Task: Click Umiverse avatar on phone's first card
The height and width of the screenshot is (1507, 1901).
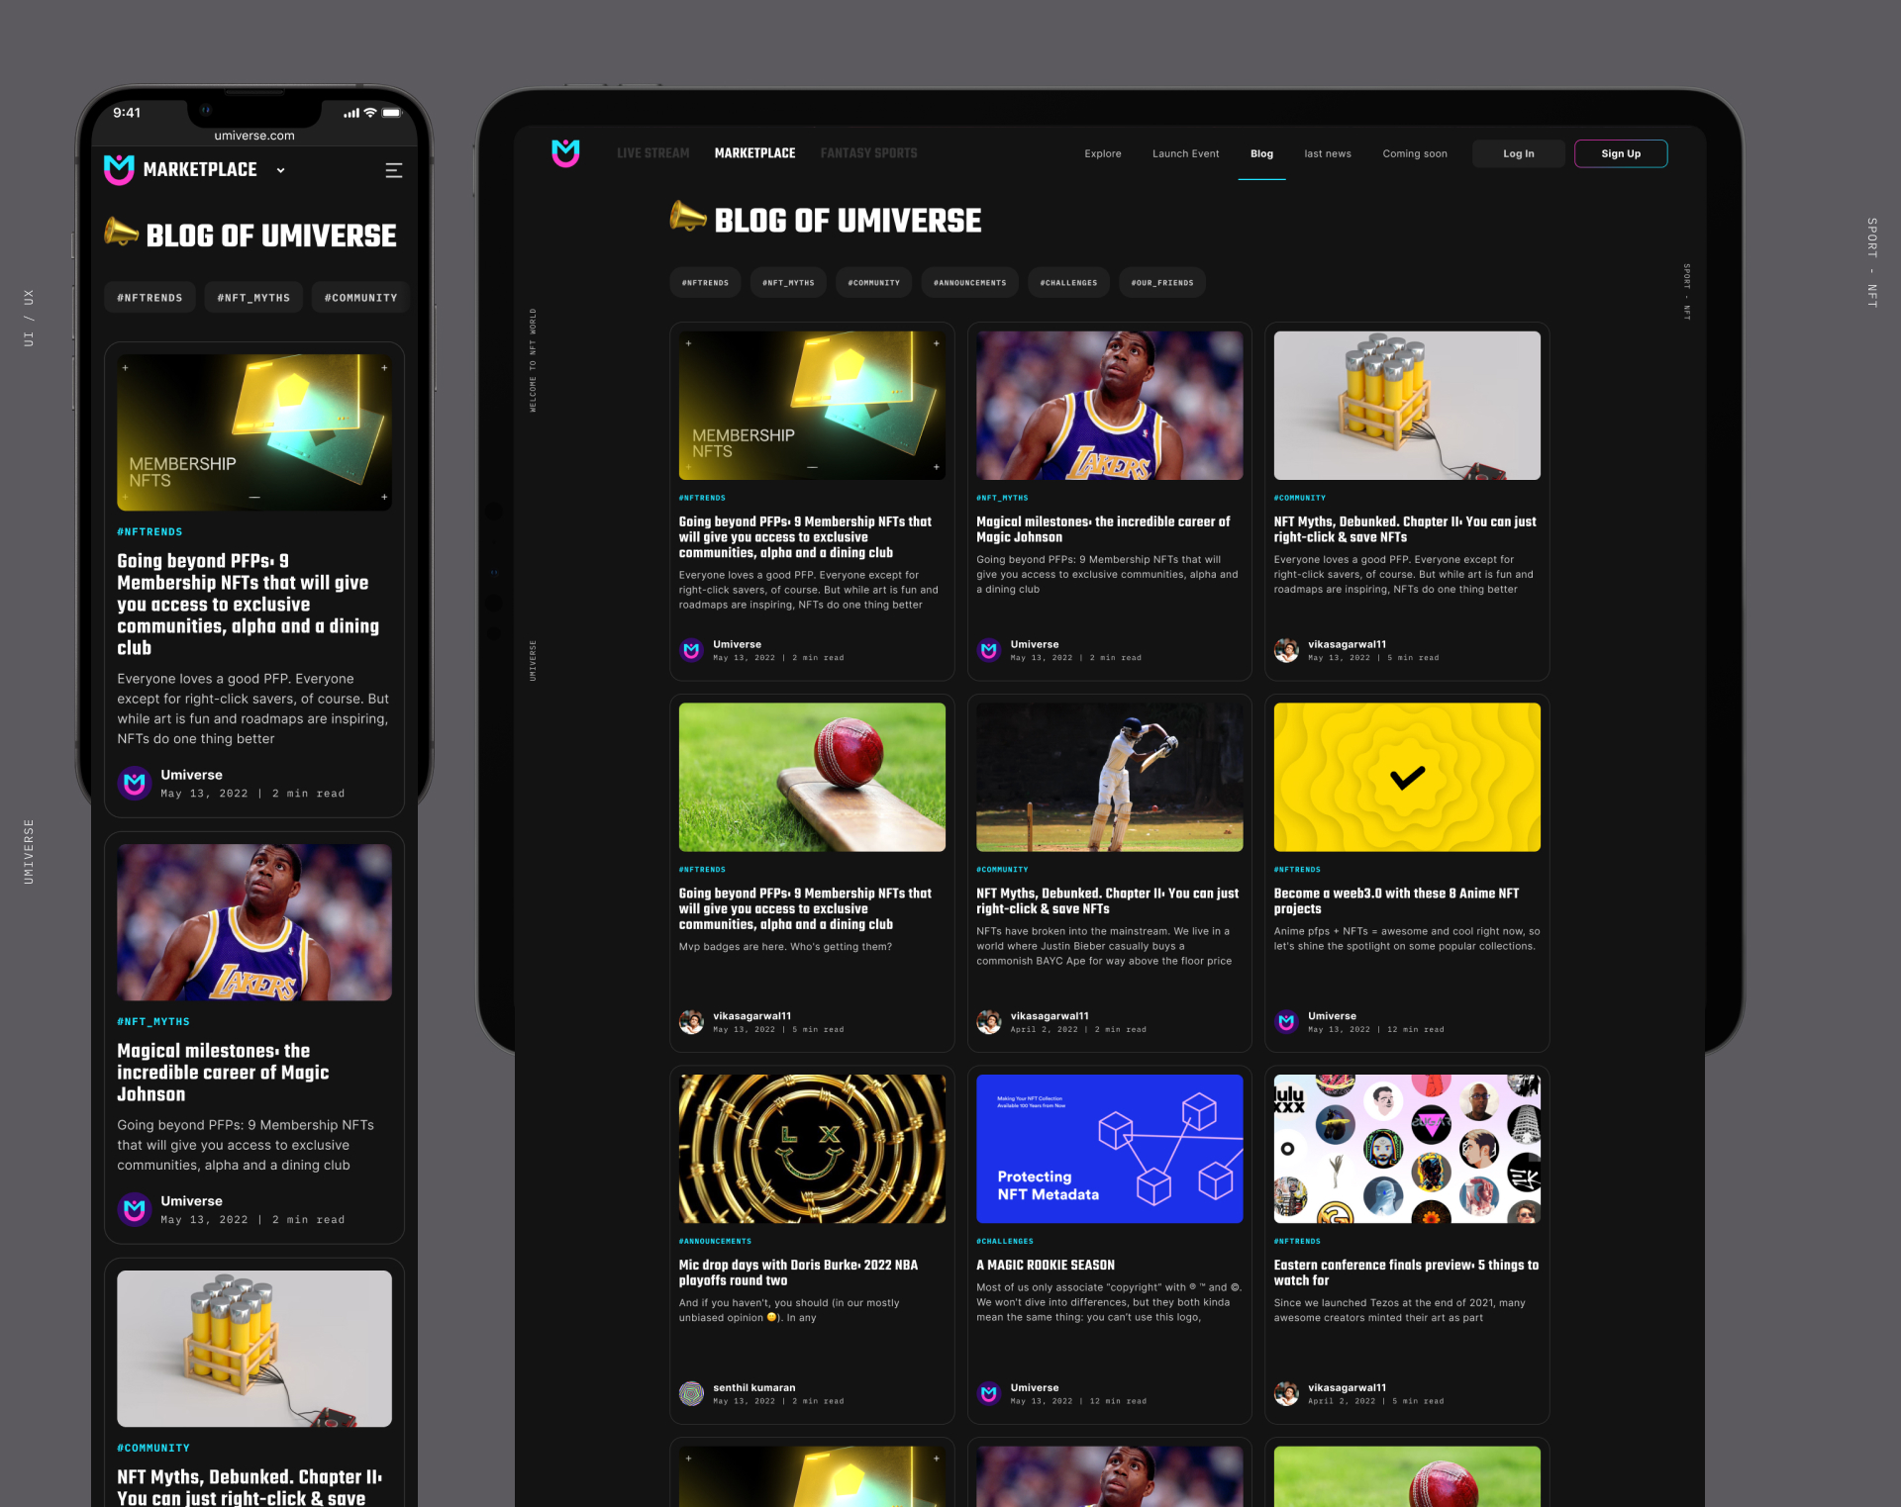Action: point(135,783)
